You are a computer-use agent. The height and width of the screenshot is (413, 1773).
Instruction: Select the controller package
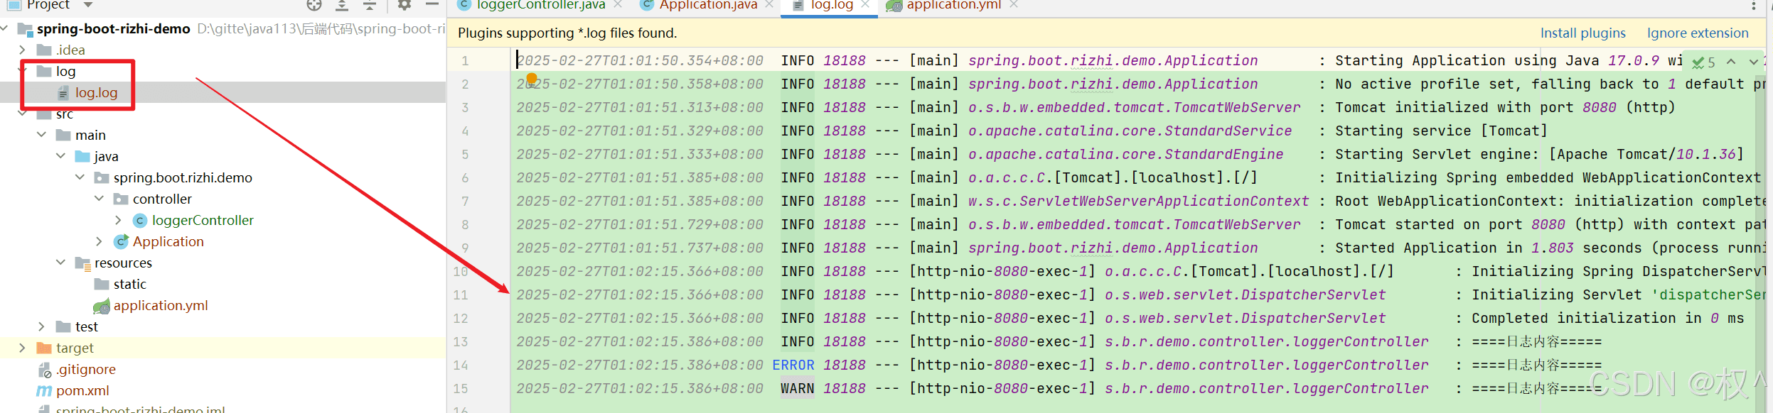162,199
